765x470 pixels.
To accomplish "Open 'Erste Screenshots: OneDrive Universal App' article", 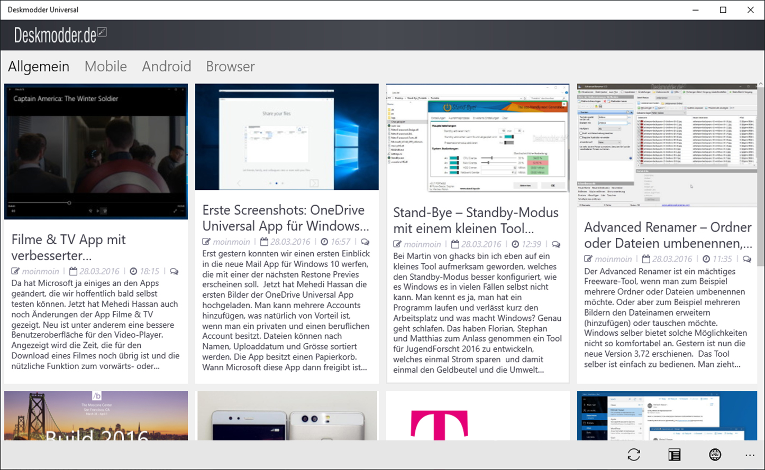I will click(x=286, y=218).
